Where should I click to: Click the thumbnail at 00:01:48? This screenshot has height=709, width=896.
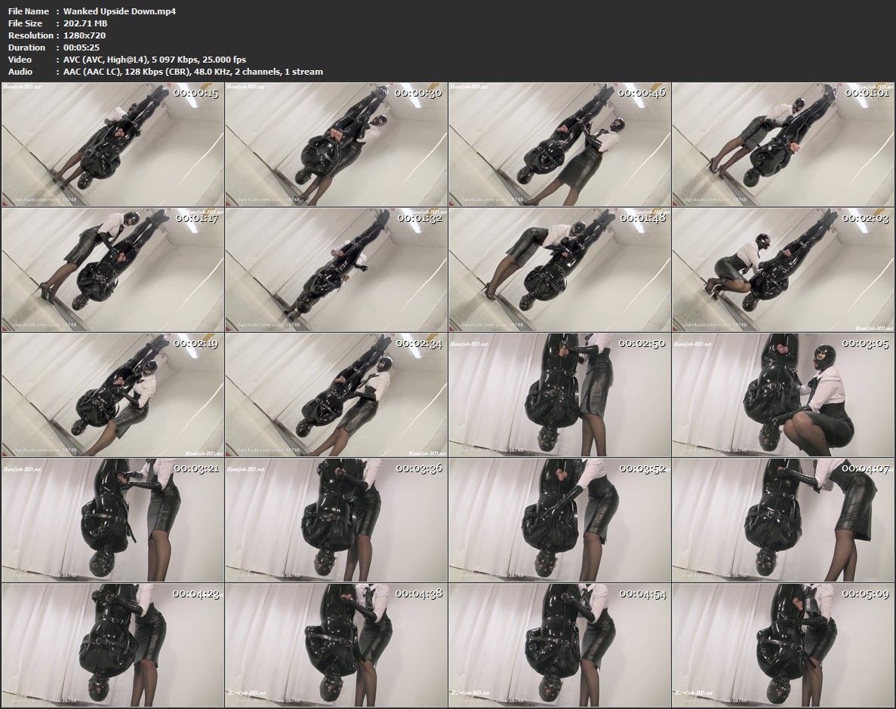pyautogui.click(x=559, y=269)
